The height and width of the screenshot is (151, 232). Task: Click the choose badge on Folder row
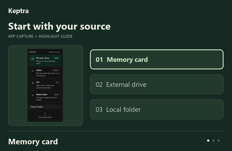pos(56,70)
